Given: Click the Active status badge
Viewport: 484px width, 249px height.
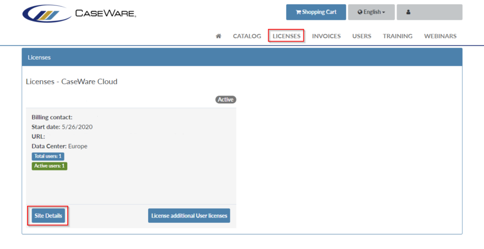Looking at the screenshot, I should pyautogui.click(x=226, y=100).
